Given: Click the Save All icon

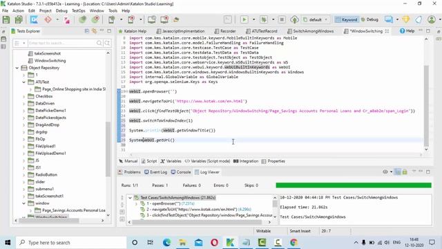Looking at the screenshot, I should click(x=19, y=19).
